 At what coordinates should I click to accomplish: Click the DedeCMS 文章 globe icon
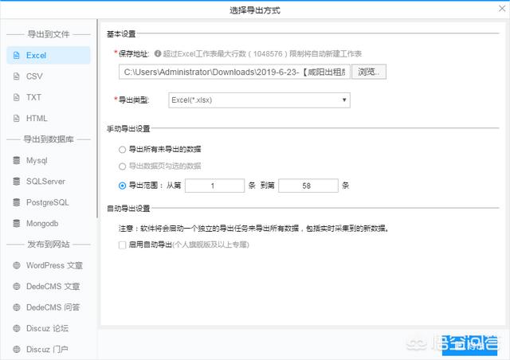[x=16, y=287]
